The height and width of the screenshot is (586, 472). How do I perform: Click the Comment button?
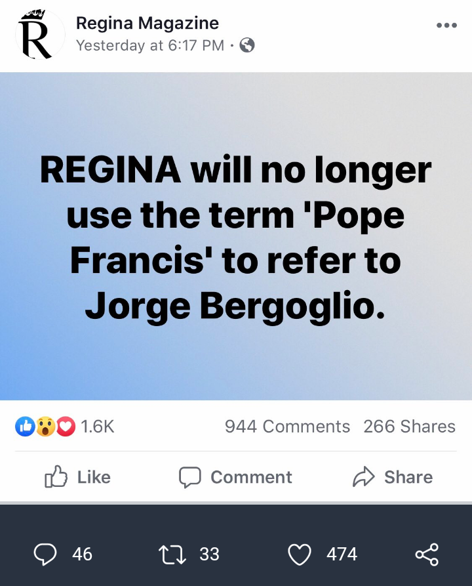pos(235,477)
